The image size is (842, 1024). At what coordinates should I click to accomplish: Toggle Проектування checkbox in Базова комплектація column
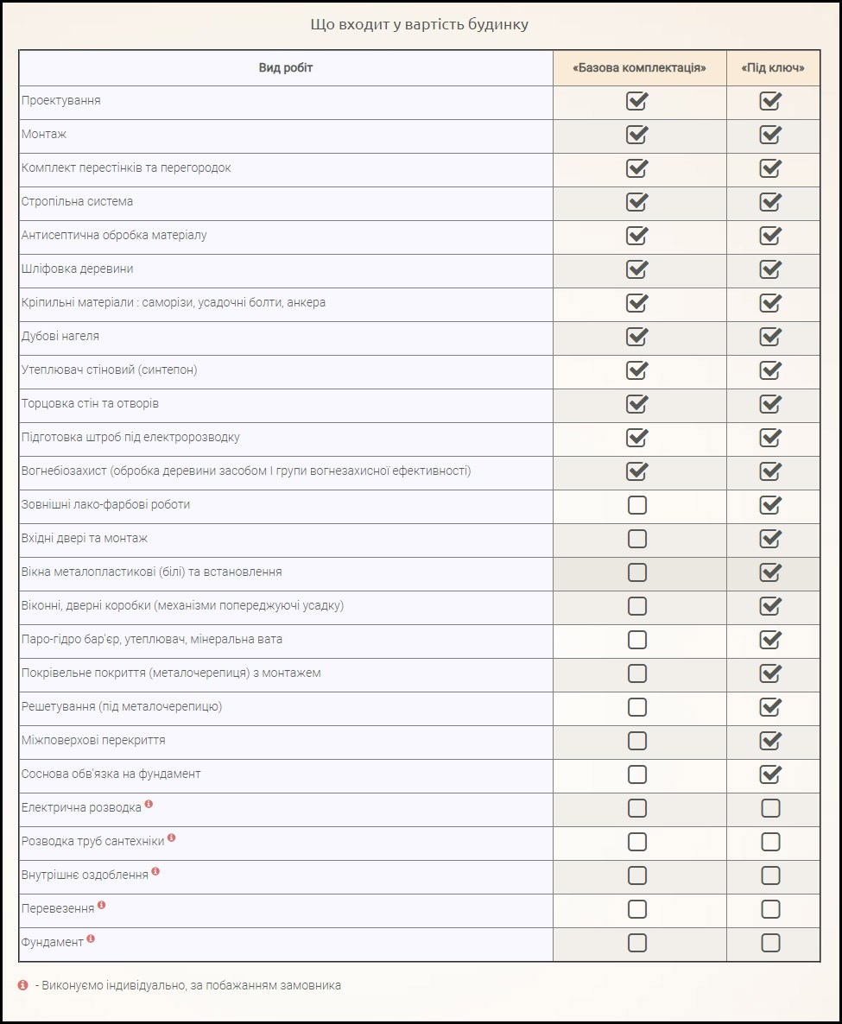(636, 102)
